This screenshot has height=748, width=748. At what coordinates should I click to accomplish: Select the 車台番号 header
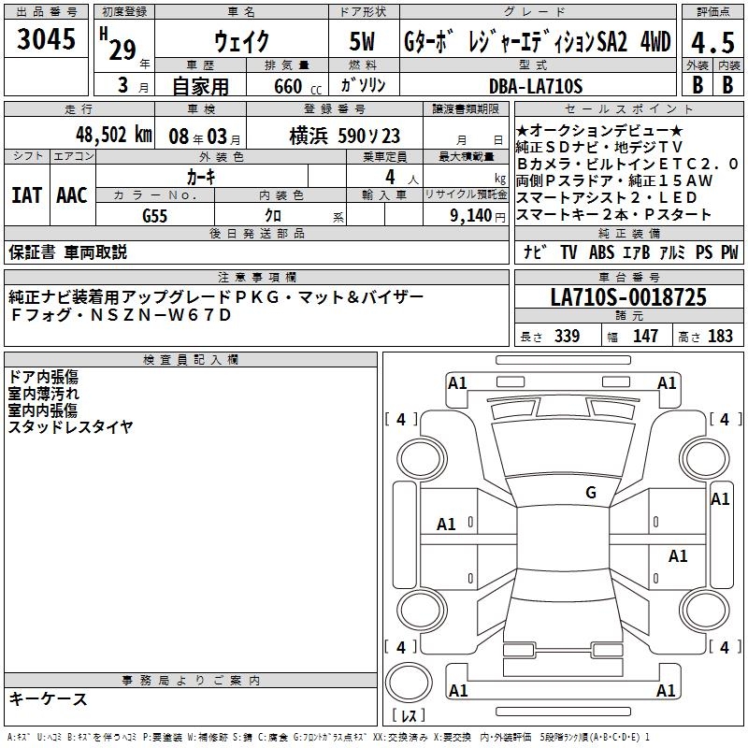pos(628,277)
